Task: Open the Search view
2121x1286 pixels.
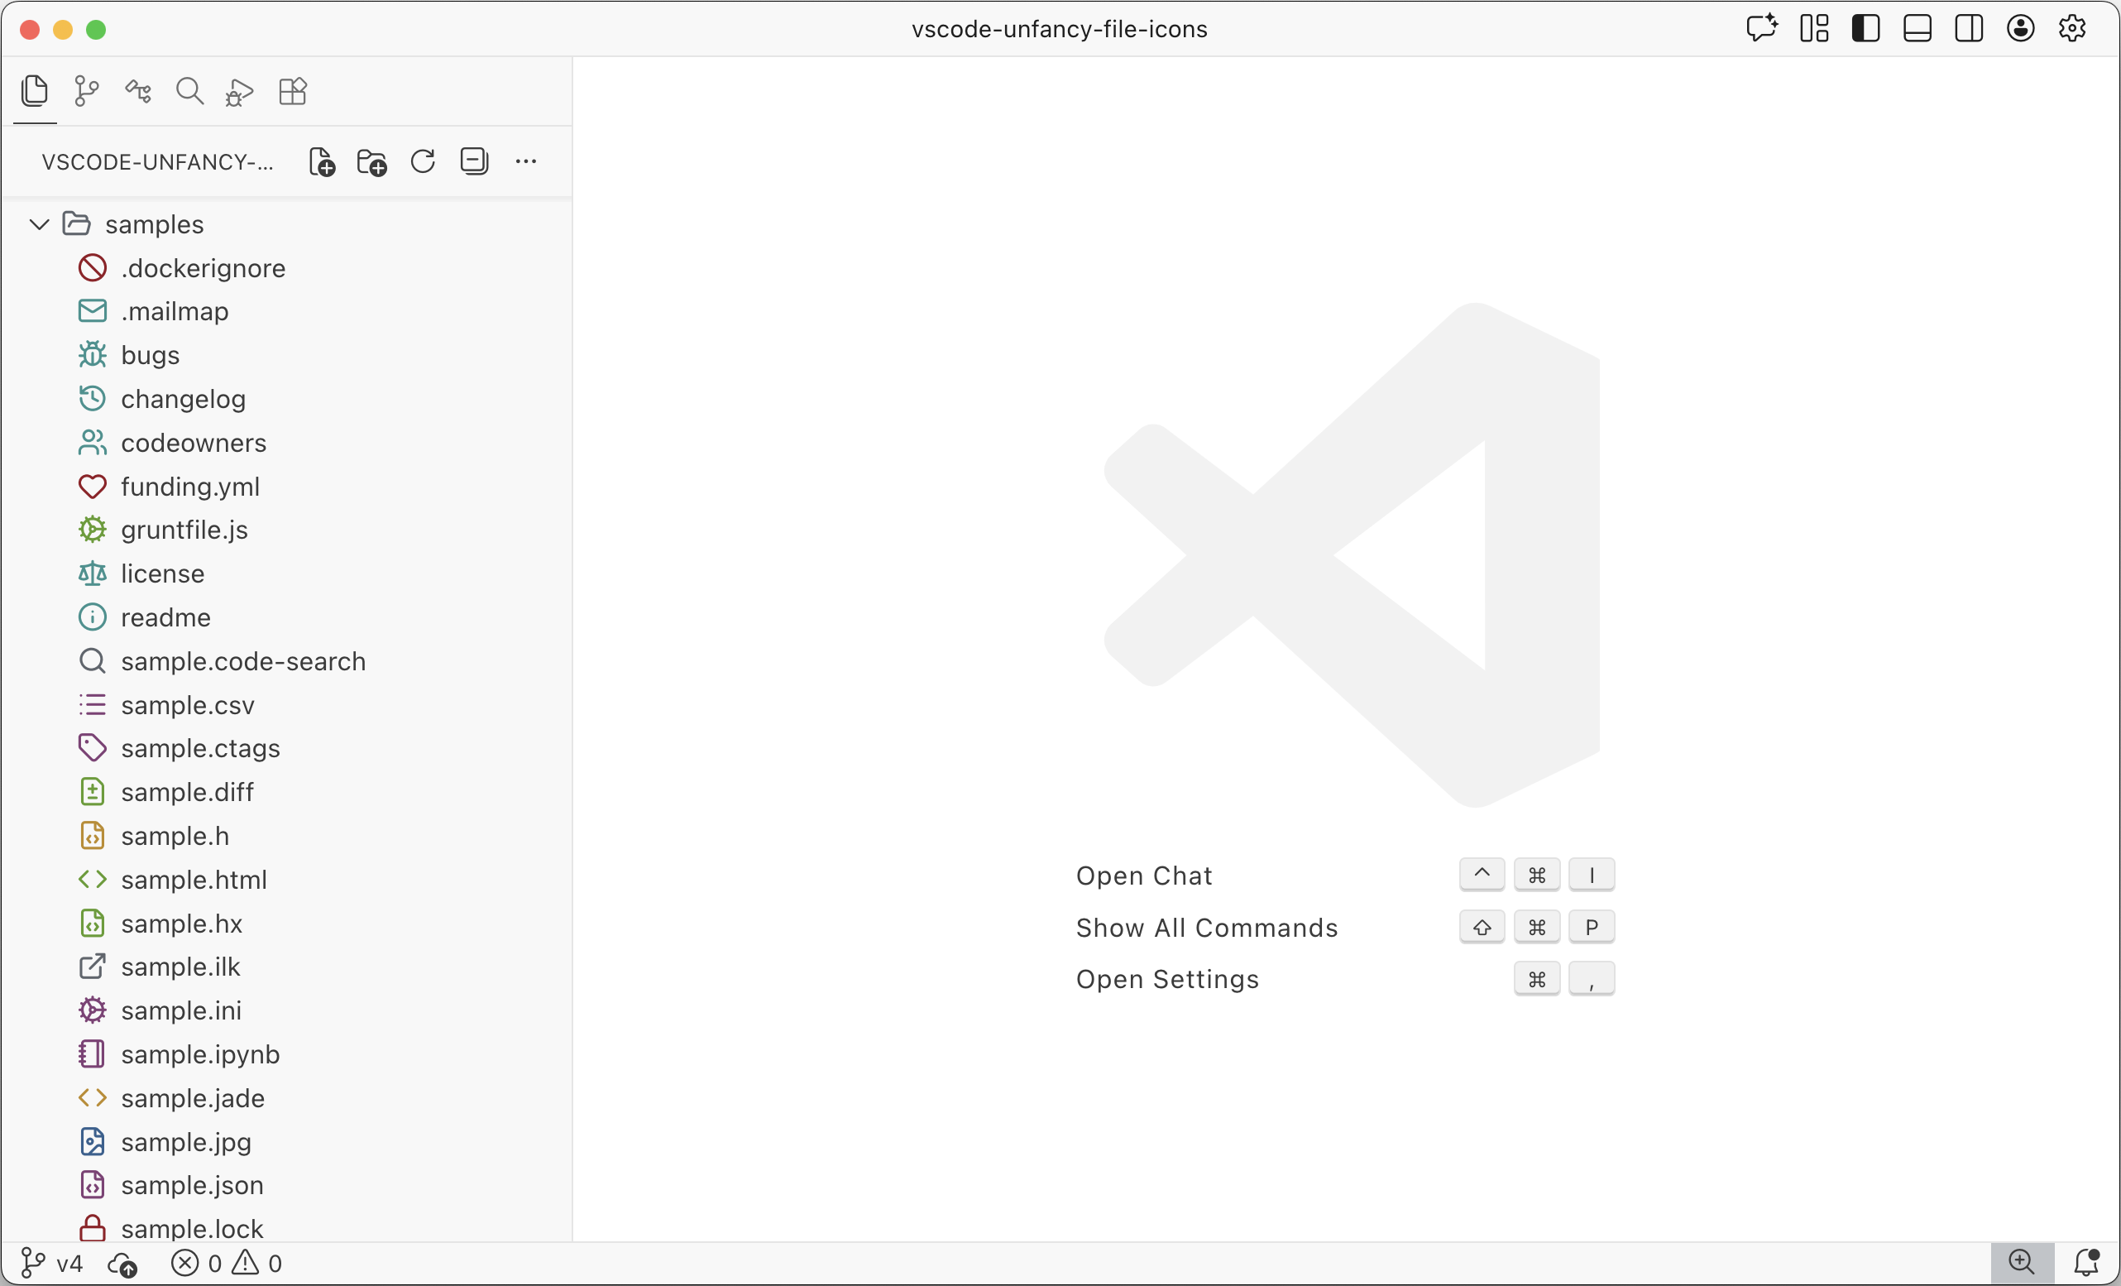Action: (x=189, y=90)
